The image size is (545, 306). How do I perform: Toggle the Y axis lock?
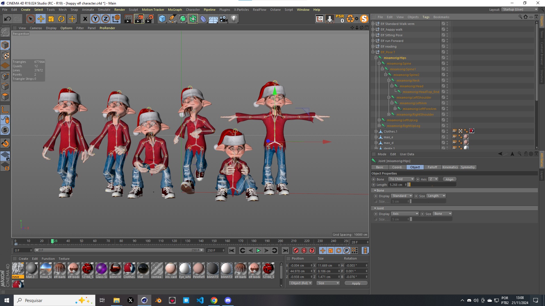pos(95,19)
